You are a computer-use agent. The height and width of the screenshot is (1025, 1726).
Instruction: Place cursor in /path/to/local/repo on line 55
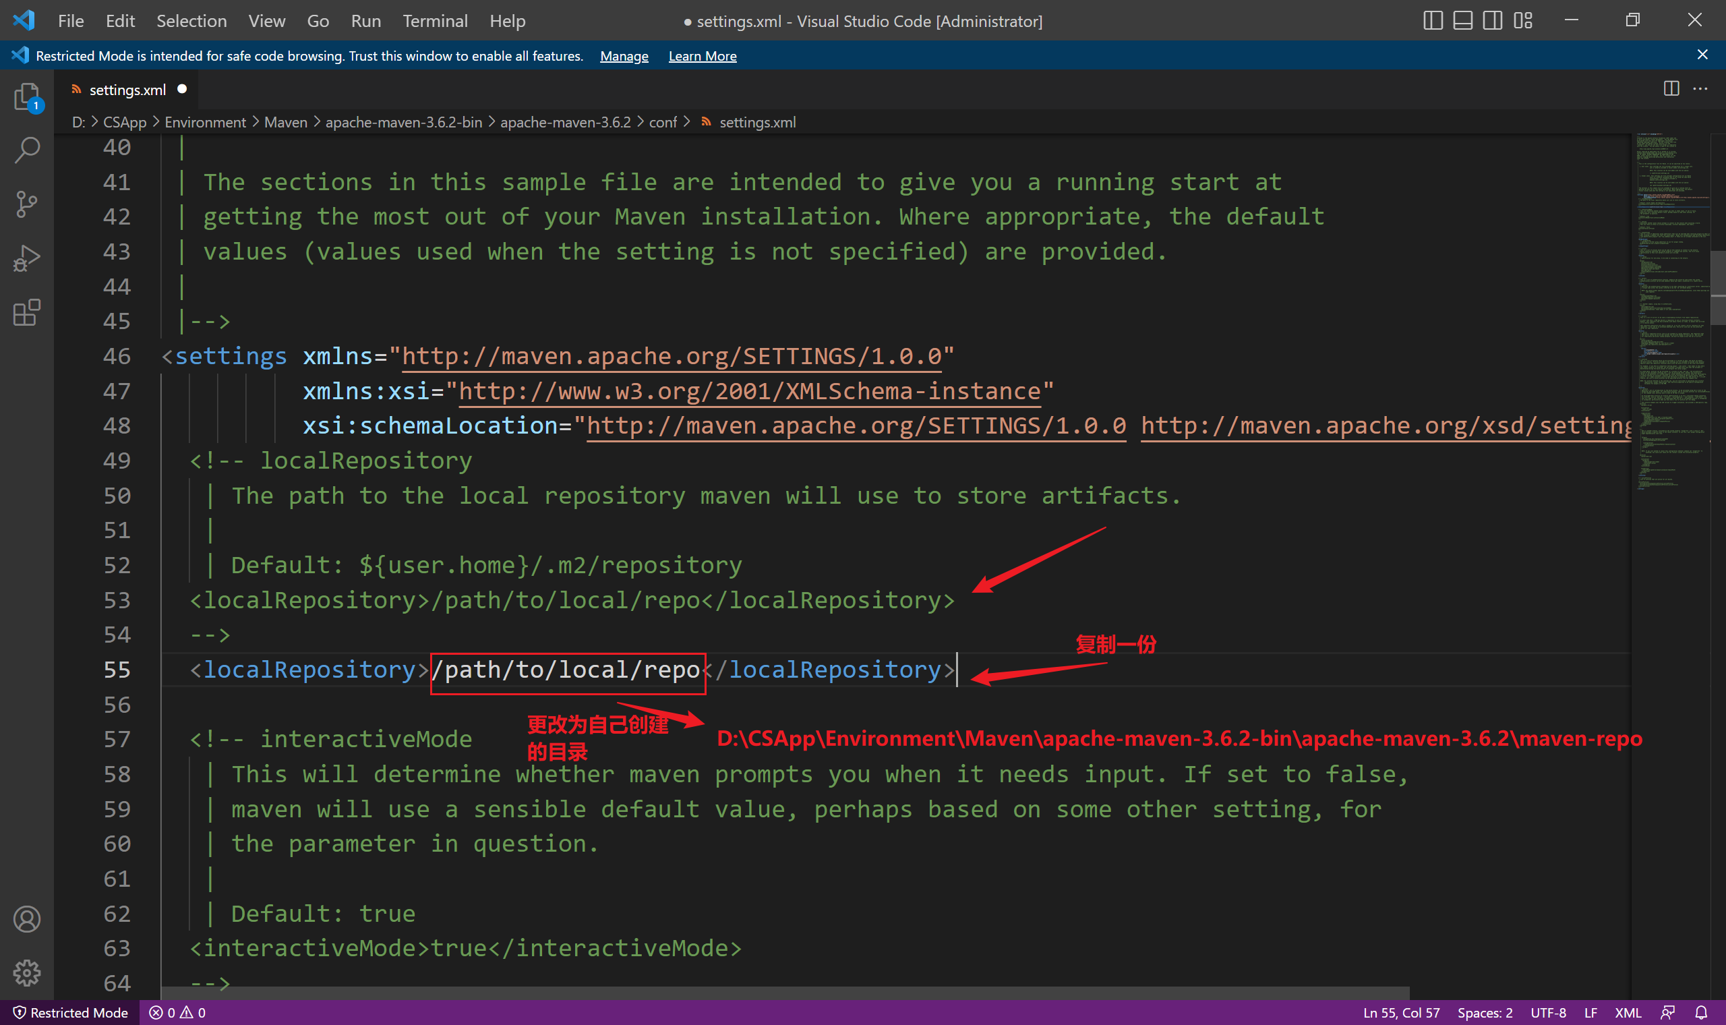click(566, 671)
